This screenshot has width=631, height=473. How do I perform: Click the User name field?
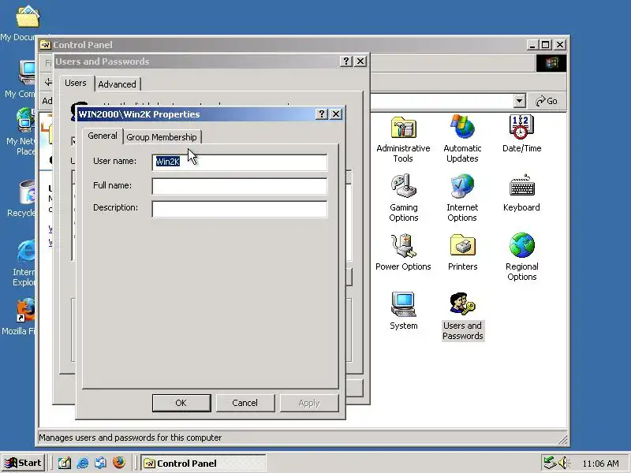click(x=240, y=162)
